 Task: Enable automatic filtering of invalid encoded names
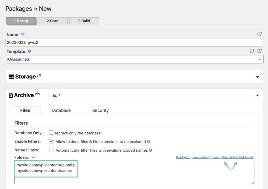tap(51, 150)
